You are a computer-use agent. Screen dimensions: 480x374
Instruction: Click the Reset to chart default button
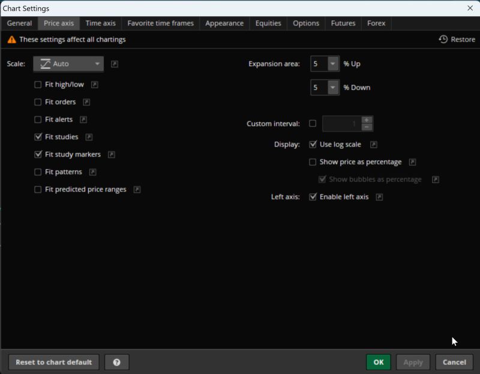[53, 362]
